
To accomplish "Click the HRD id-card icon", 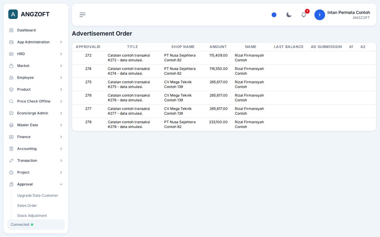I will (x=11, y=54).
